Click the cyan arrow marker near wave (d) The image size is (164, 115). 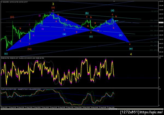pos(116,21)
